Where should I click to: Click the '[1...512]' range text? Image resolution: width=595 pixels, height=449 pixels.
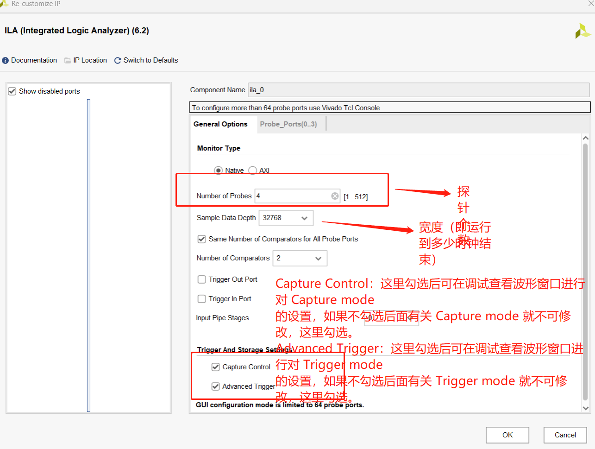(356, 197)
